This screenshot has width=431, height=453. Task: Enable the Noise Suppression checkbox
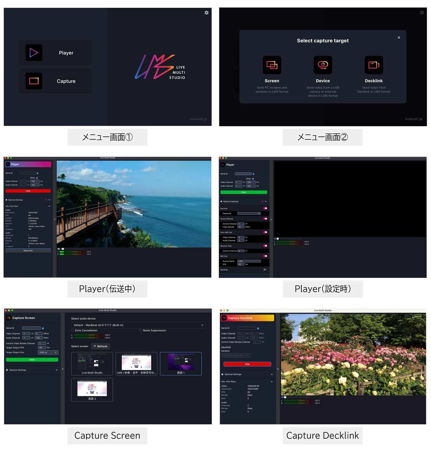pyautogui.click(x=140, y=331)
